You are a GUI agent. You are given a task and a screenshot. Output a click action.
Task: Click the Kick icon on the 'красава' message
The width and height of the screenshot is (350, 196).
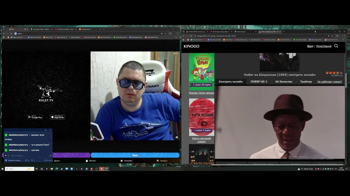pos(6,150)
